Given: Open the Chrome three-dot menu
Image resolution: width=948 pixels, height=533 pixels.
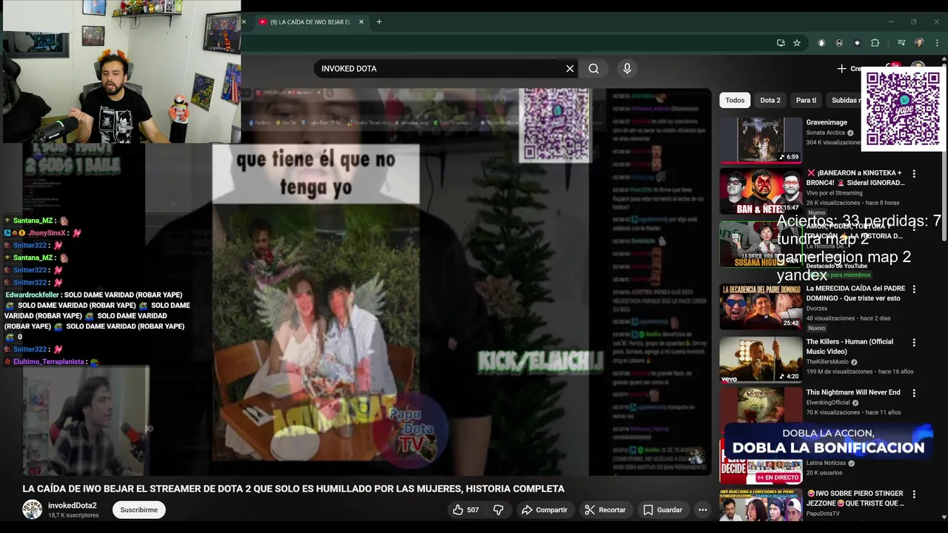Looking at the screenshot, I should tap(937, 43).
